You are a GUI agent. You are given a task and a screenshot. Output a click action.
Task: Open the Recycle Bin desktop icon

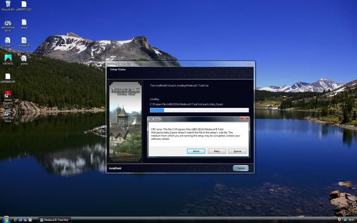coord(8,6)
